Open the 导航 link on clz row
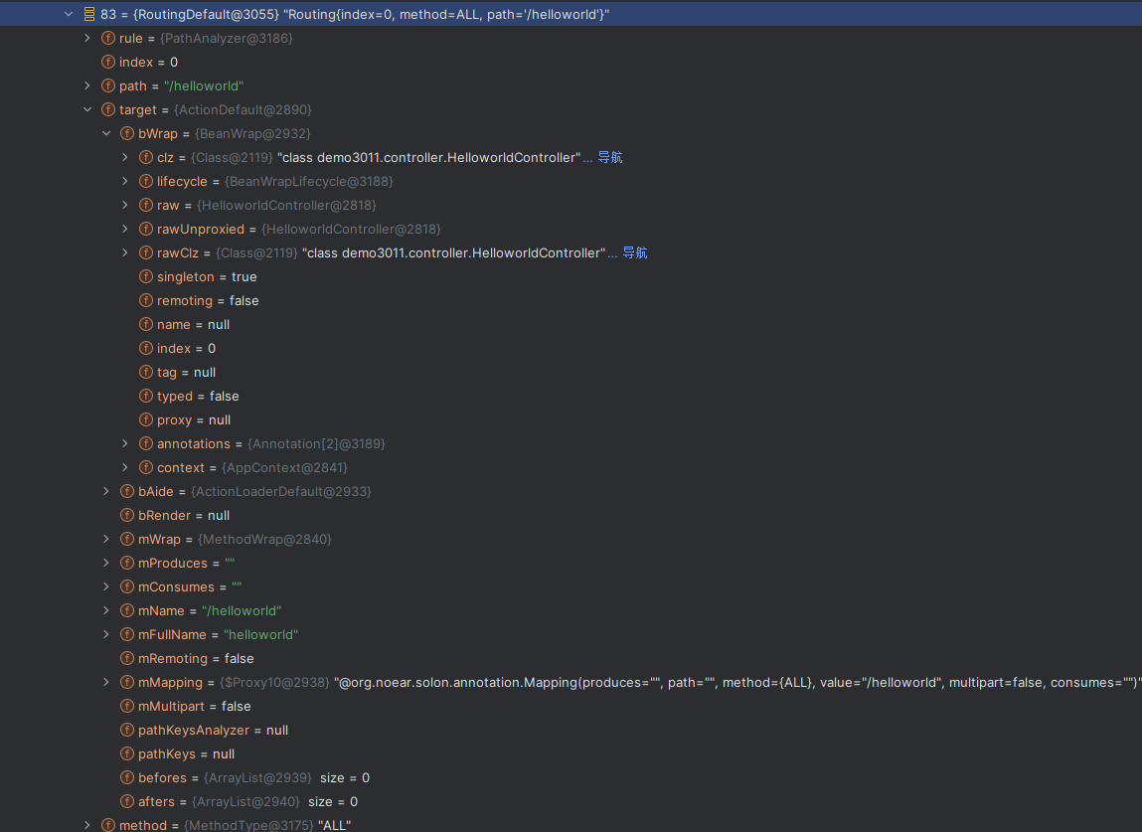Screen dimensions: 1142x832 (610, 157)
